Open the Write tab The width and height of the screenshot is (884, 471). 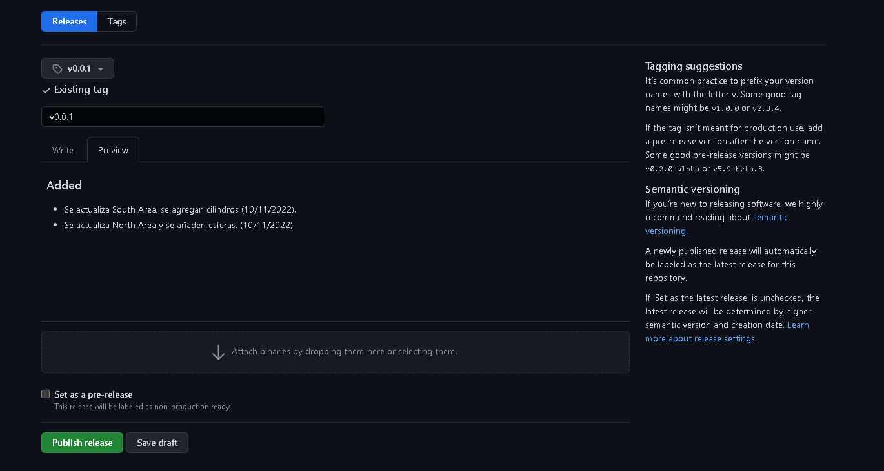click(63, 150)
